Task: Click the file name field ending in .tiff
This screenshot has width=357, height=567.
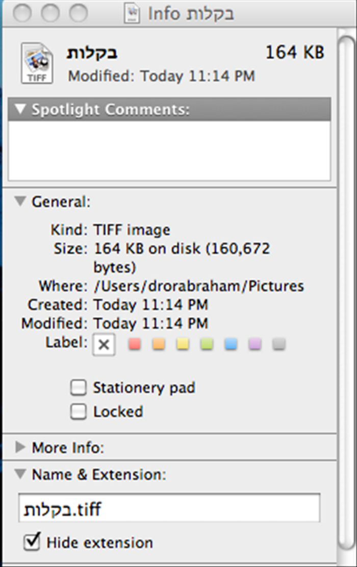Action: coord(169,508)
